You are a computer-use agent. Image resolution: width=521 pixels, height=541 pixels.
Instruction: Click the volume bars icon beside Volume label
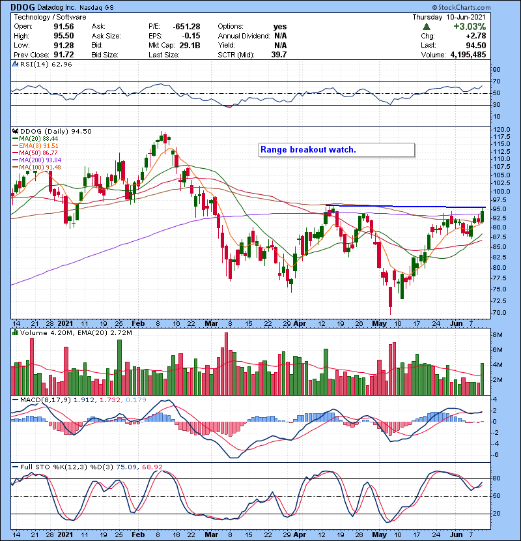click(x=15, y=332)
